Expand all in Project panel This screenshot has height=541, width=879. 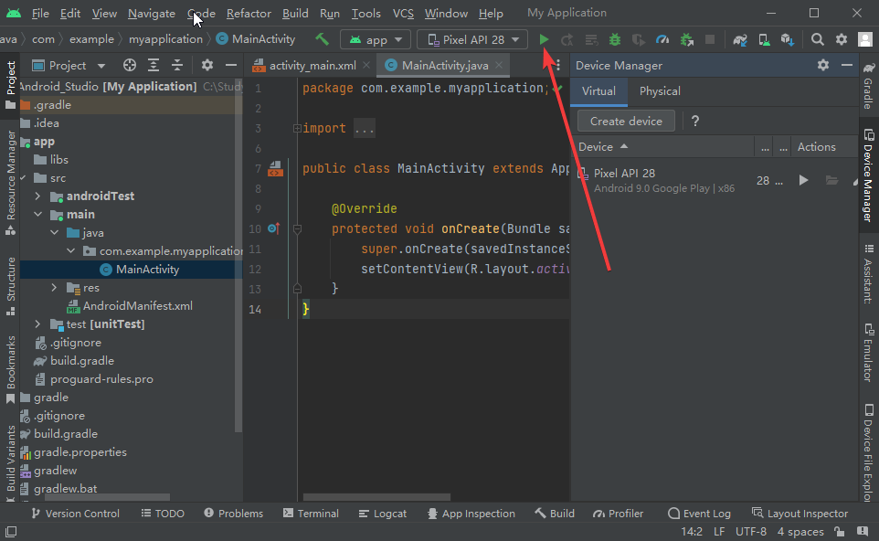(x=153, y=65)
